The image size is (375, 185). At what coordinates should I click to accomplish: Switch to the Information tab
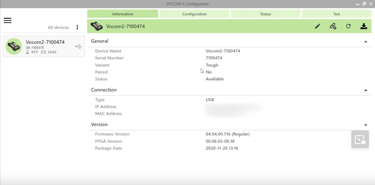[122, 14]
